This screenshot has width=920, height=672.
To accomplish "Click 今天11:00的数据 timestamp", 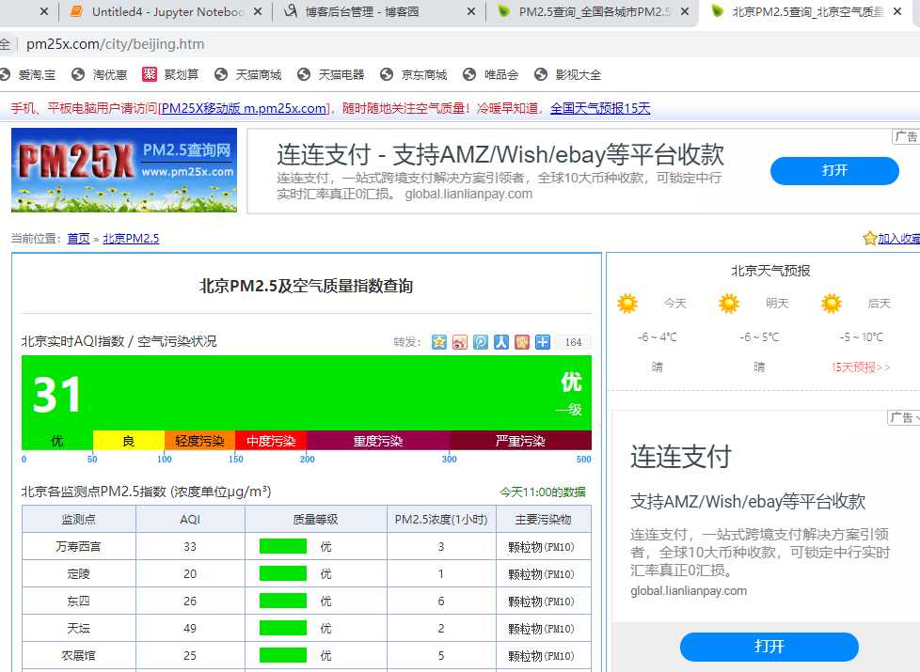I will click(x=543, y=492).
